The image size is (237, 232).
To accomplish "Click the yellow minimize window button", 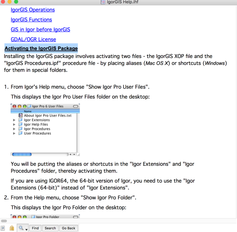I will click(x=9, y=2).
